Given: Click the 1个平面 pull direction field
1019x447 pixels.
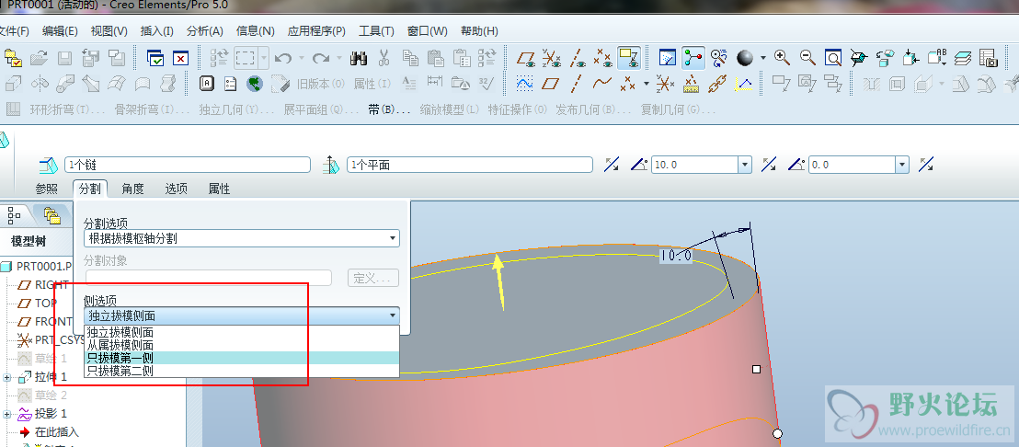Looking at the screenshot, I should [470, 165].
